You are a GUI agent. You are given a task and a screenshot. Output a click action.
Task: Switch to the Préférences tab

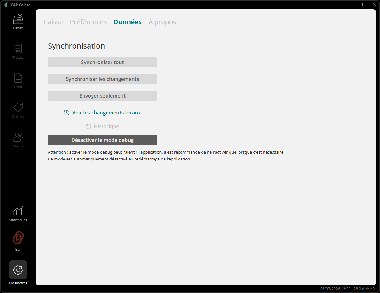pyautogui.click(x=88, y=22)
